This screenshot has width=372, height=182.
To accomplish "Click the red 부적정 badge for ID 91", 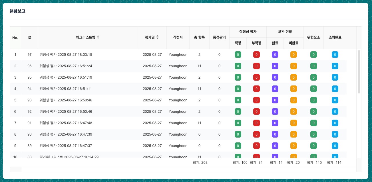I will 256,123.
